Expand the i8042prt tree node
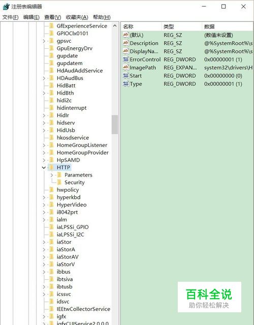This screenshot has height=325, width=254. click(44, 212)
